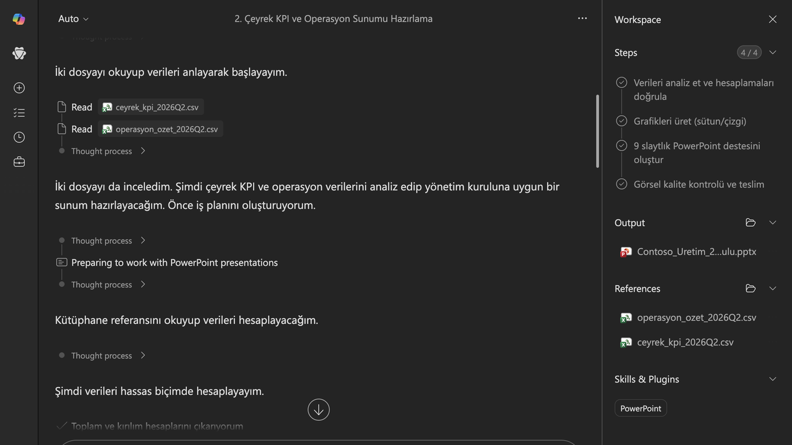Screen dimensions: 792x445
Task: Open the Copilot logo home icon
Action: pyautogui.click(x=19, y=19)
